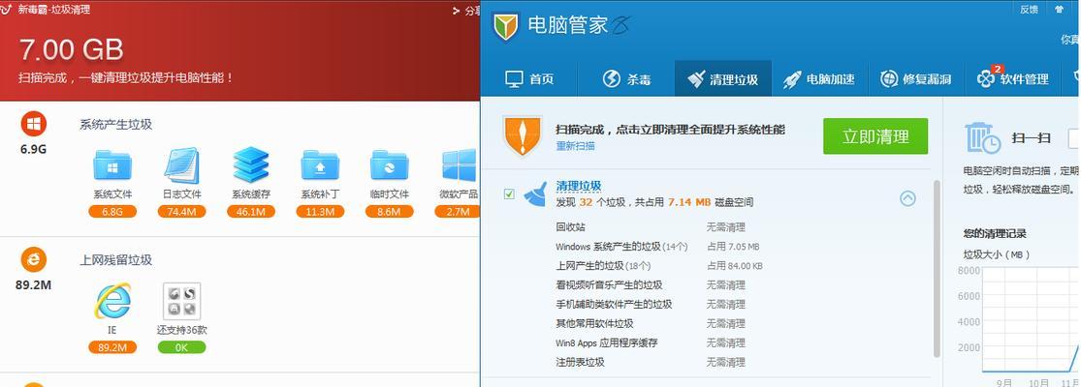The image size is (1081, 387).
Task: Click the 6.8G size badge under 系统文件
Action: tap(112, 212)
